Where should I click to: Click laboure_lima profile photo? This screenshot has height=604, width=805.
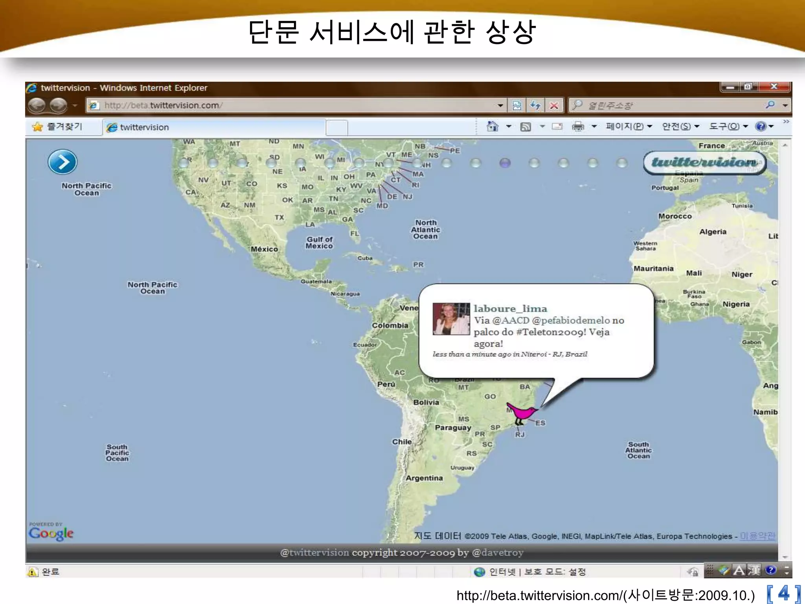(451, 319)
